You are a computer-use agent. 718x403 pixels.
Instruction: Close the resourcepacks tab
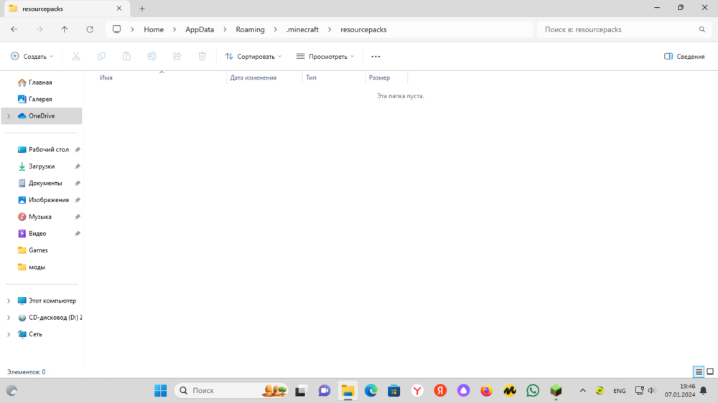click(x=119, y=8)
